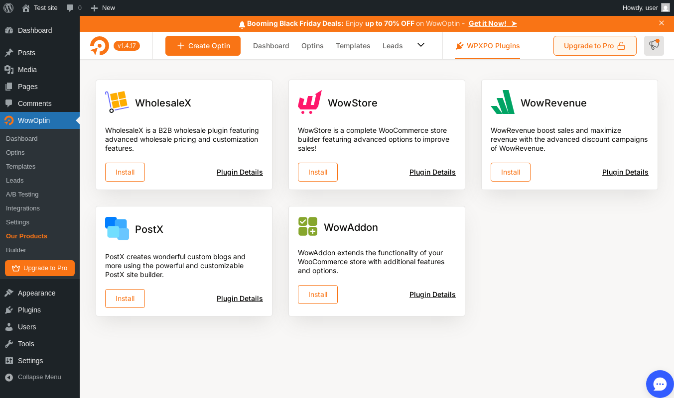Viewport: 674px width, 398px height.
Task: View Plugin Details for WowStore
Action: point(432,172)
